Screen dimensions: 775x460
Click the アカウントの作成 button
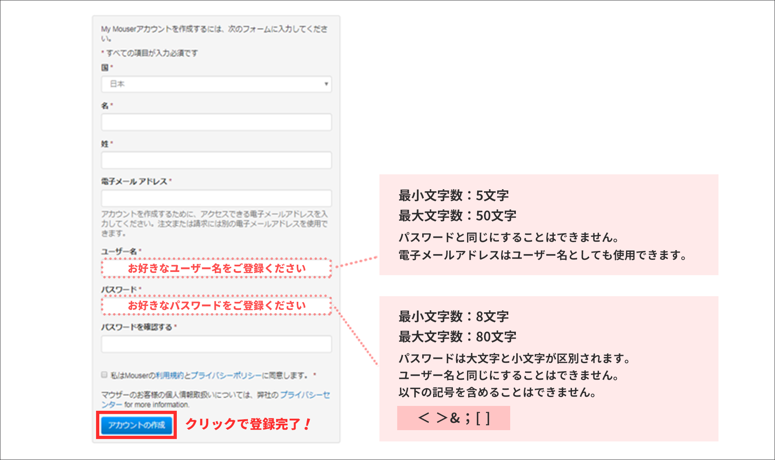point(136,425)
